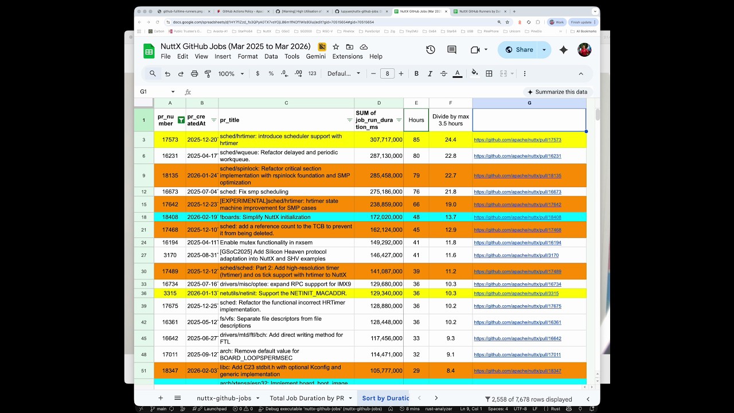Open the Data menu
The image size is (734, 413).
[271, 56]
